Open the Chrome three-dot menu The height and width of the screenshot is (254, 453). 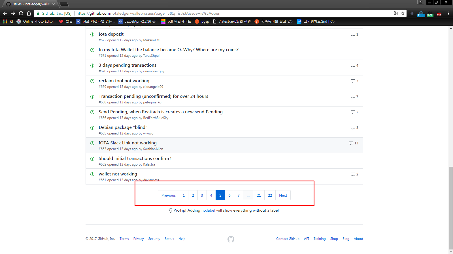coord(448,13)
